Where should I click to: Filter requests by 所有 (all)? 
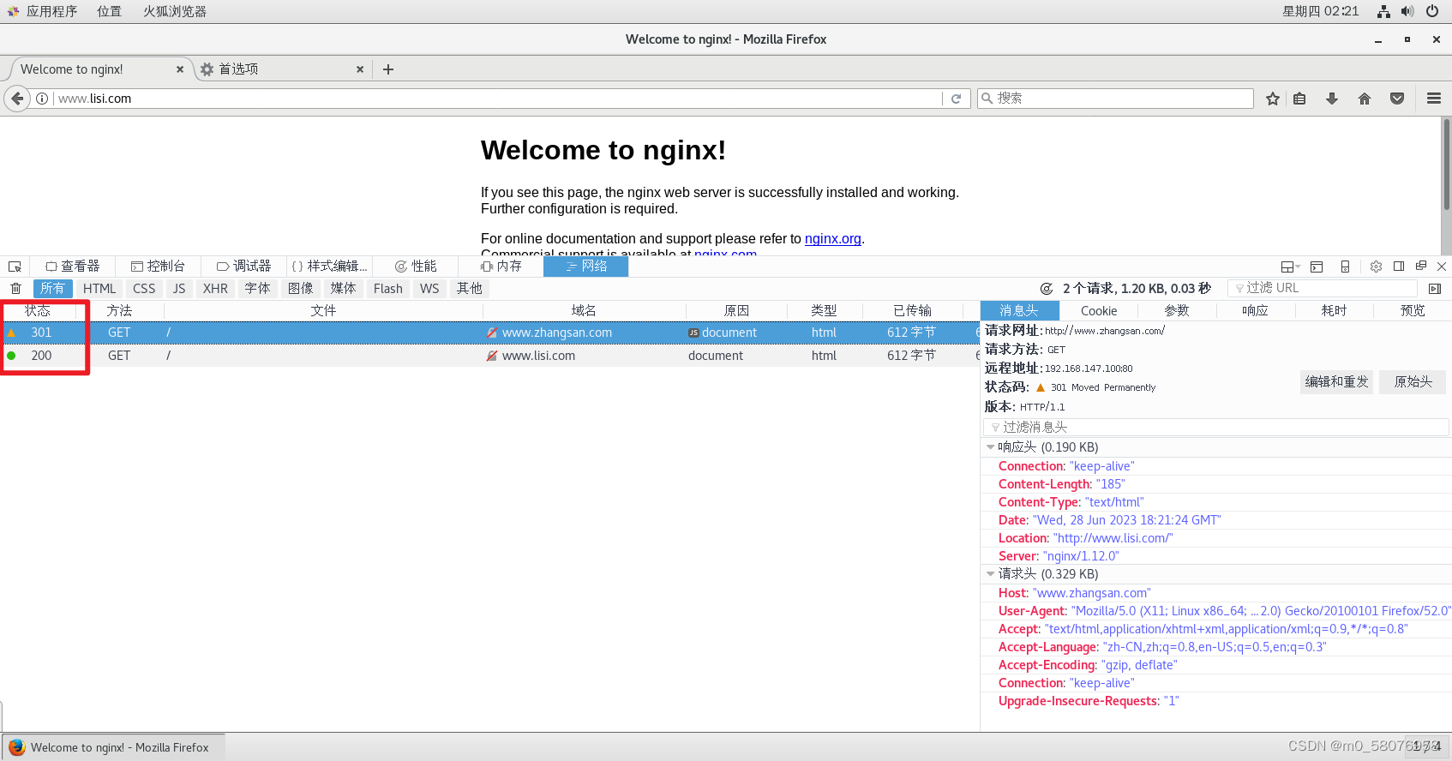(52, 289)
